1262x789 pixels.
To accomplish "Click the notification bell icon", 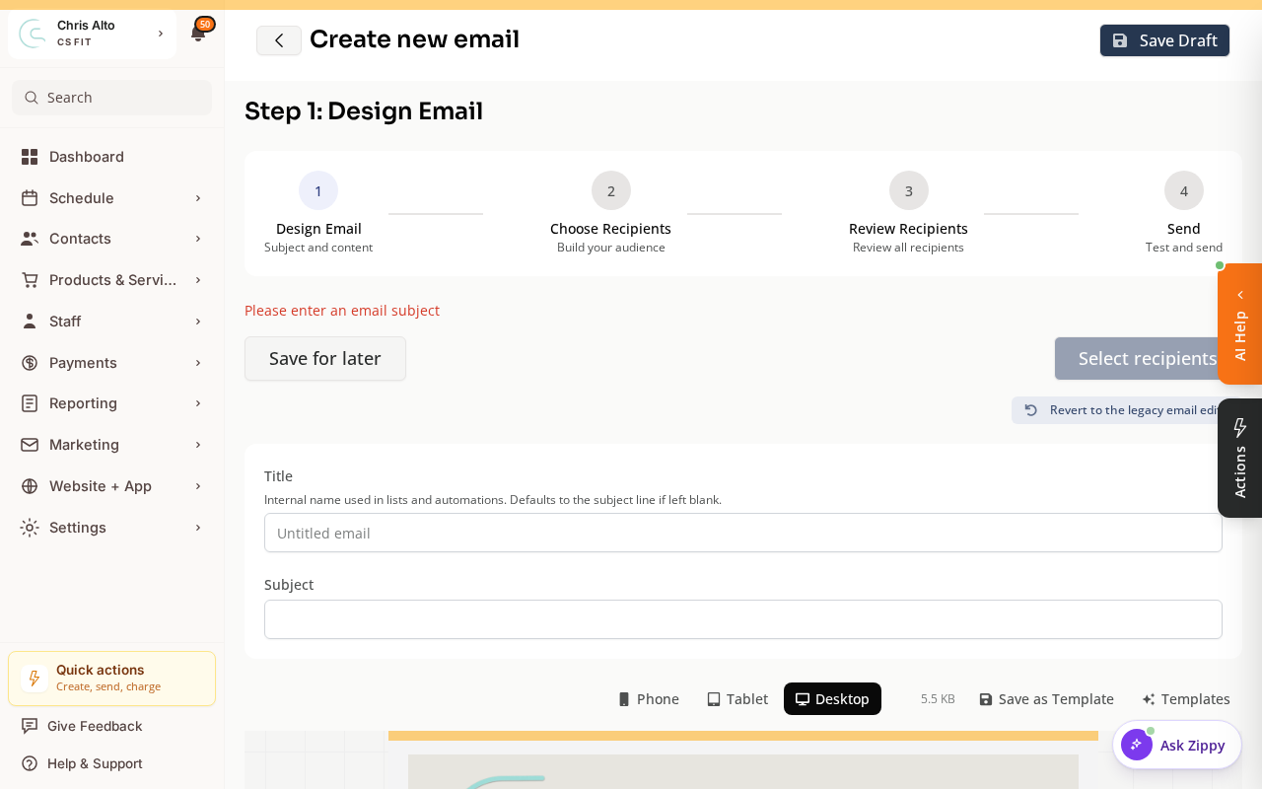I will (197, 35).
